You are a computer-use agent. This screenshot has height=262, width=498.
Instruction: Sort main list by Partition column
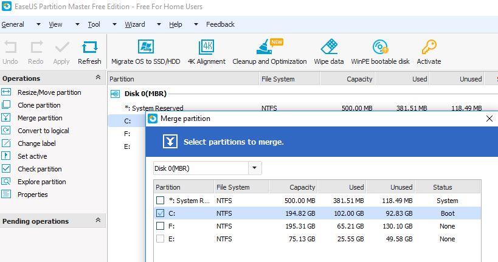tap(183, 79)
